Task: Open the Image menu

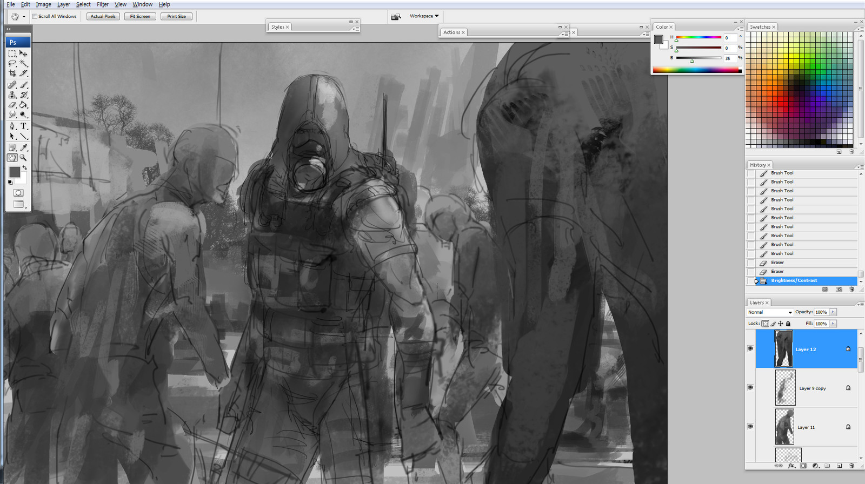Action: (43, 4)
